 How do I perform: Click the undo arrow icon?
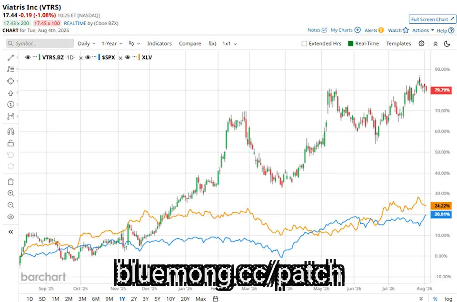click(10, 155)
